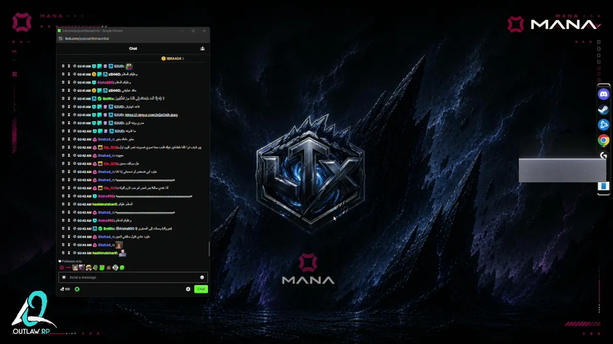
Task: Open channel points icon beside infinity symbol
Action: (x=62, y=289)
